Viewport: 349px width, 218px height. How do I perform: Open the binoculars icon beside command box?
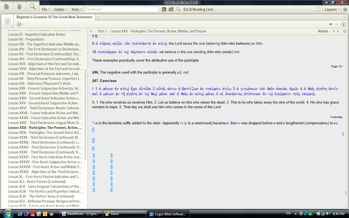tap(171, 9)
